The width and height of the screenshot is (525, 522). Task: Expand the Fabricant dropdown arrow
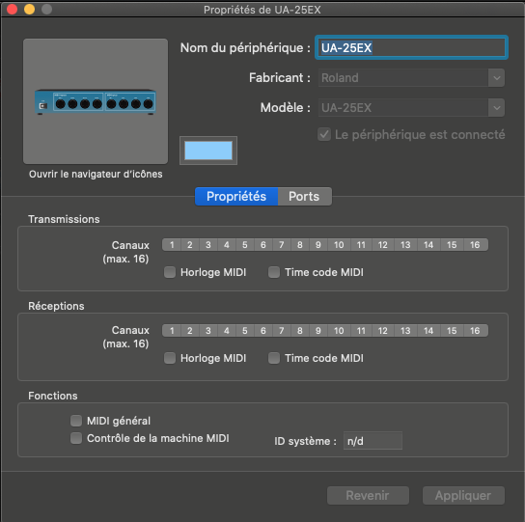pyautogui.click(x=497, y=78)
